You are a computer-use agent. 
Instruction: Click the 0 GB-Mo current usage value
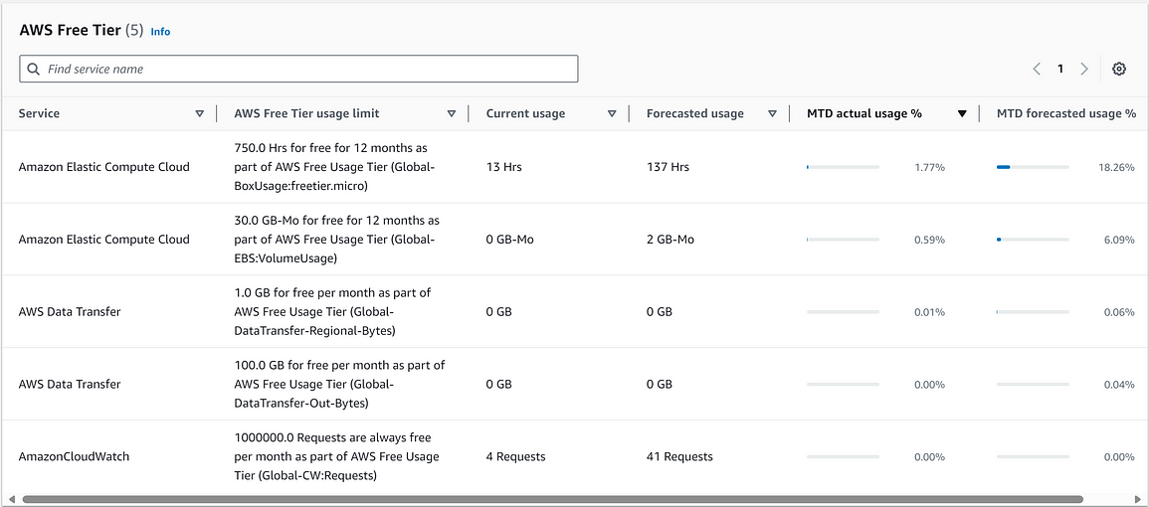tap(510, 240)
